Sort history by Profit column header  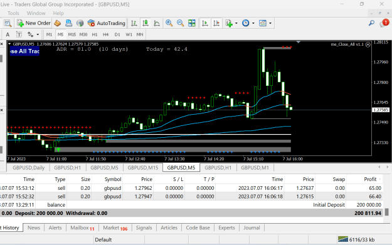[x=370, y=179]
